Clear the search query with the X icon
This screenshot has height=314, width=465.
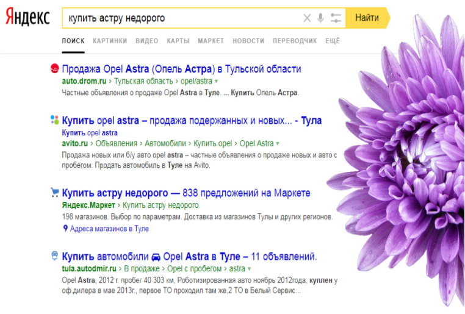click(307, 18)
